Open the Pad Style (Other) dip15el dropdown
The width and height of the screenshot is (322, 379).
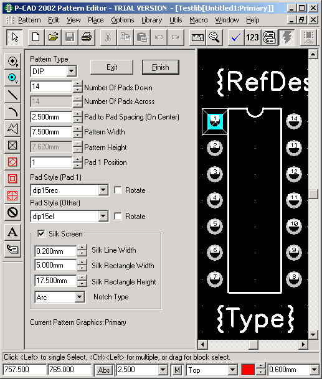click(x=103, y=216)
